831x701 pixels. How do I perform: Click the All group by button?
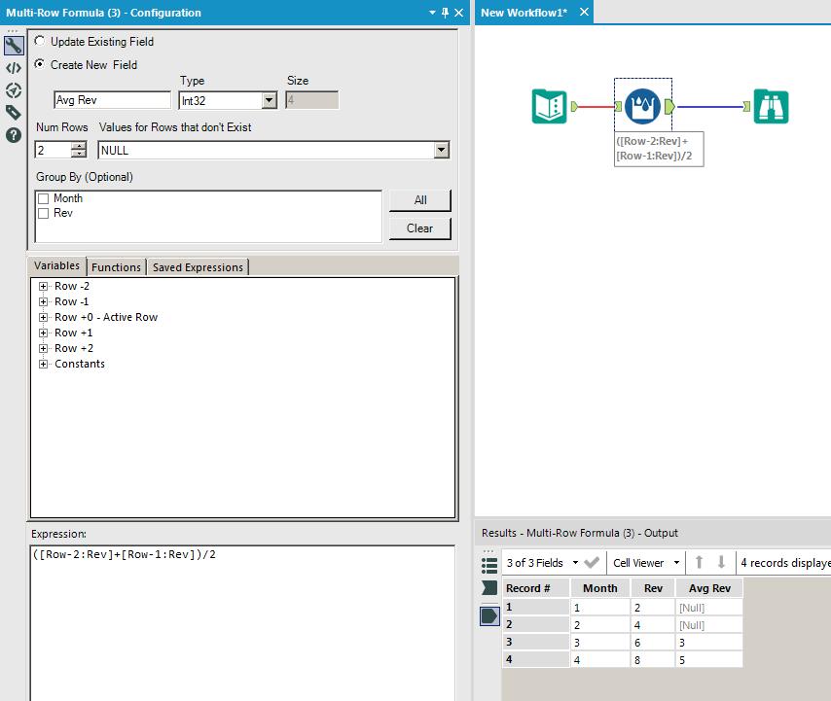(x=420, y=200)
